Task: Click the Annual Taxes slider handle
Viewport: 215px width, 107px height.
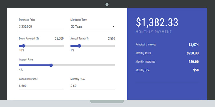Action: (x=79, y=46)
